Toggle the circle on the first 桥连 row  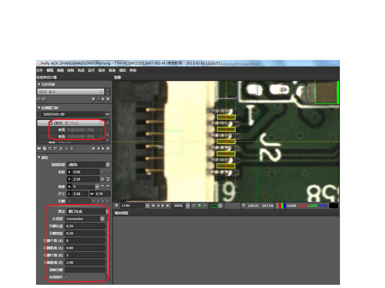coord(101,130)
